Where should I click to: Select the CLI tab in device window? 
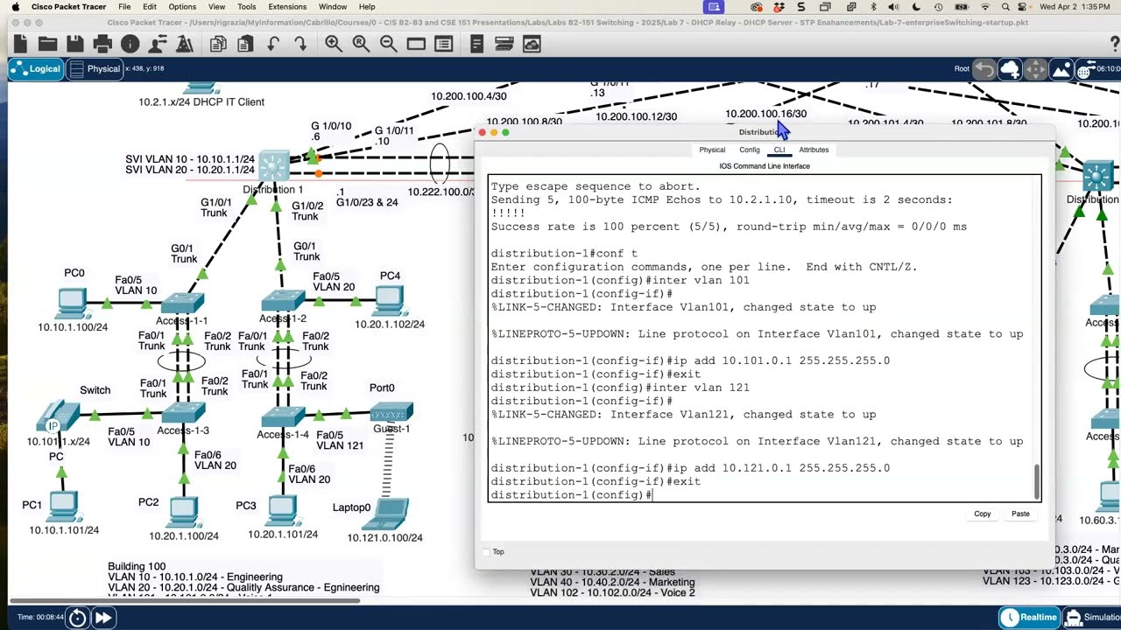click(x=779, y=150)
